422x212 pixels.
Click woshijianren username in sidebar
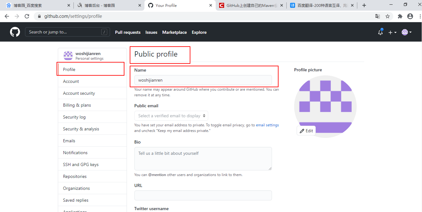coord(88,53)
